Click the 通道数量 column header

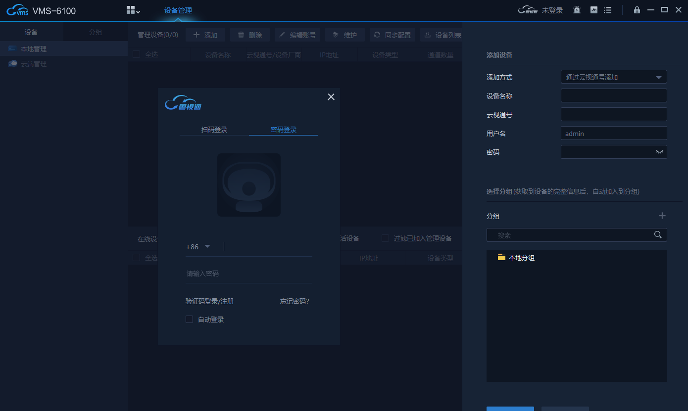tap(441, 55)
